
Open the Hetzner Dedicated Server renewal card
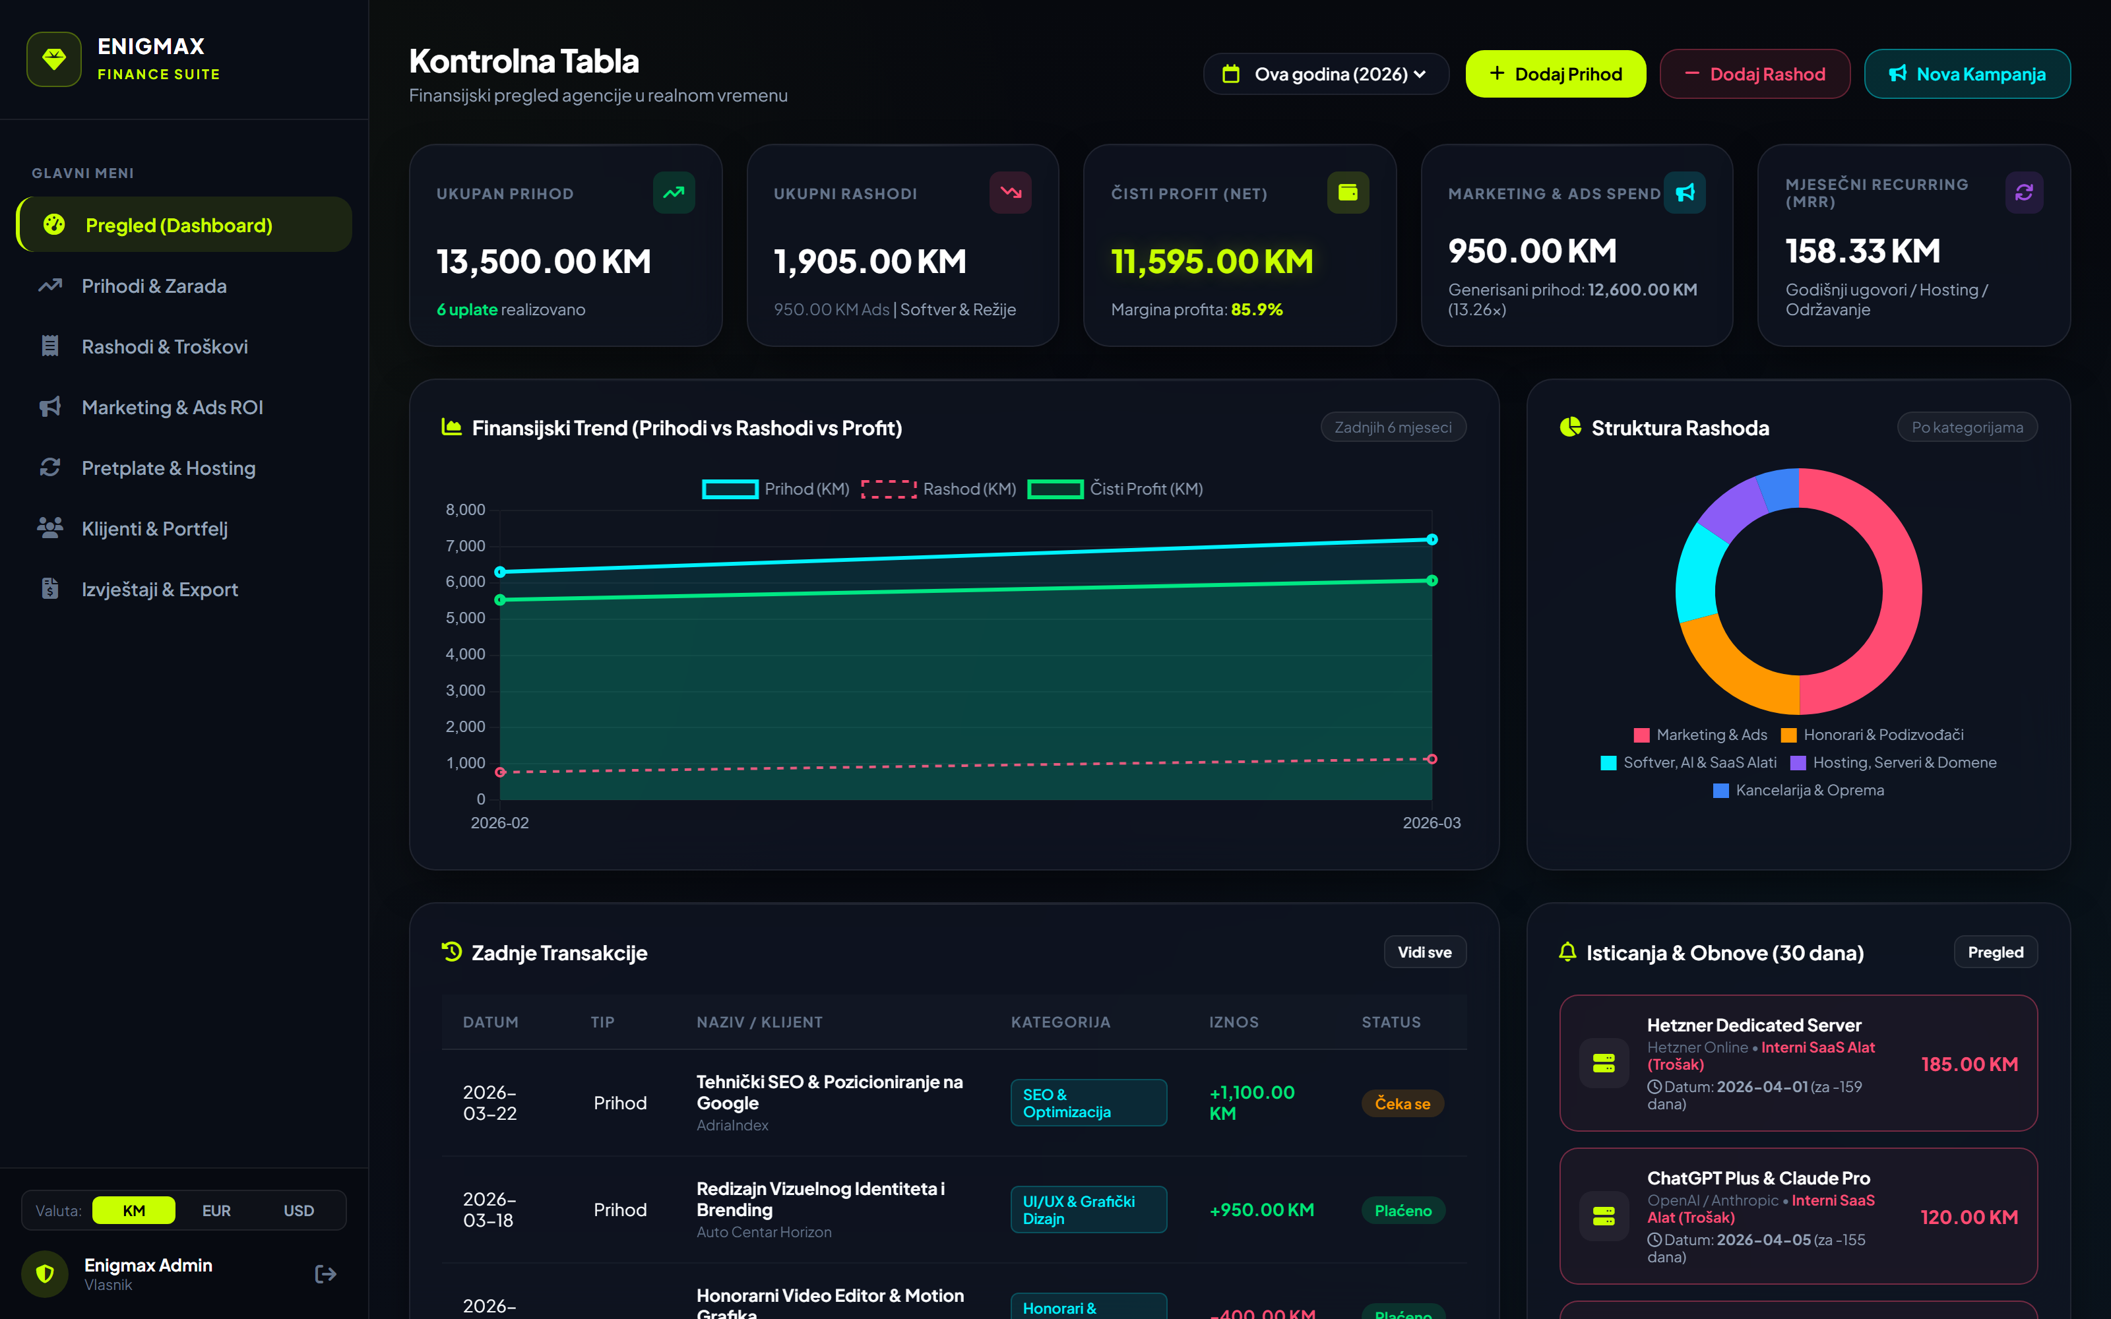(1798, 1063)
